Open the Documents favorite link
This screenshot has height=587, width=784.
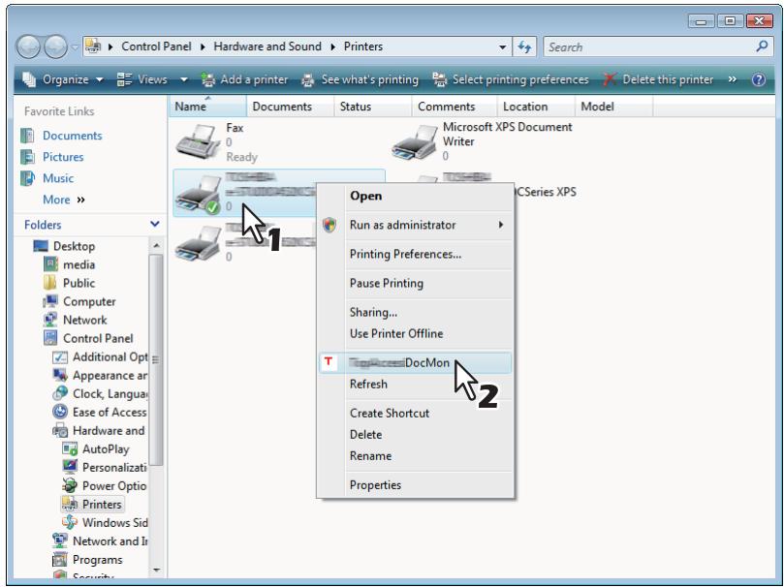pyautogui.click(x=72, y=136)
